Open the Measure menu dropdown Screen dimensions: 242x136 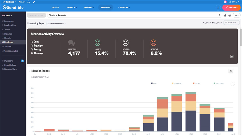point(106,8)
